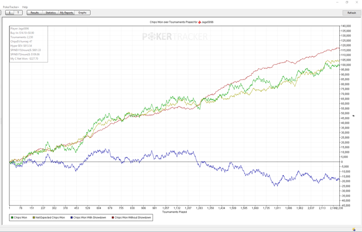Open the Statistics tab
Viewport: 362px width, 232px height.
[x=51, y=13]
